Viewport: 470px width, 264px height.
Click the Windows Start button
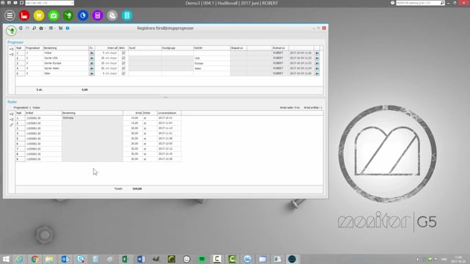coord(6,259)
